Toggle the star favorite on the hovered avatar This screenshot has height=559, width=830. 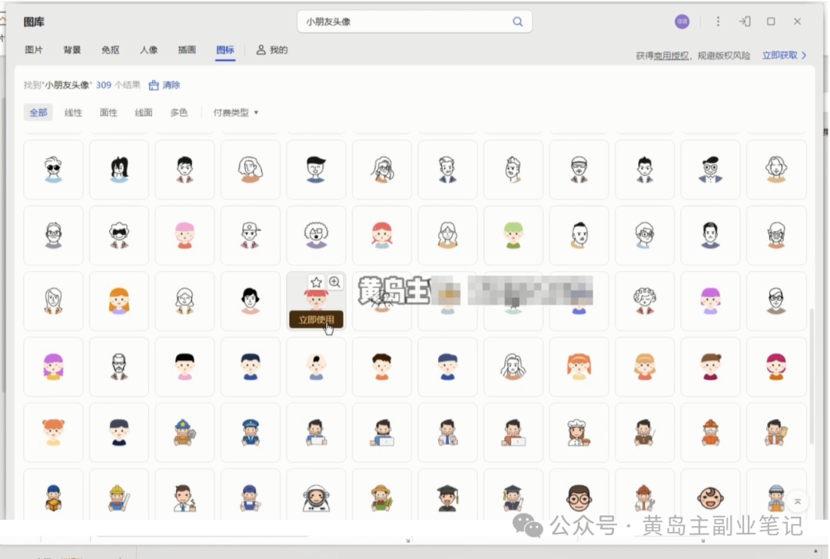[x=314, y=282]
